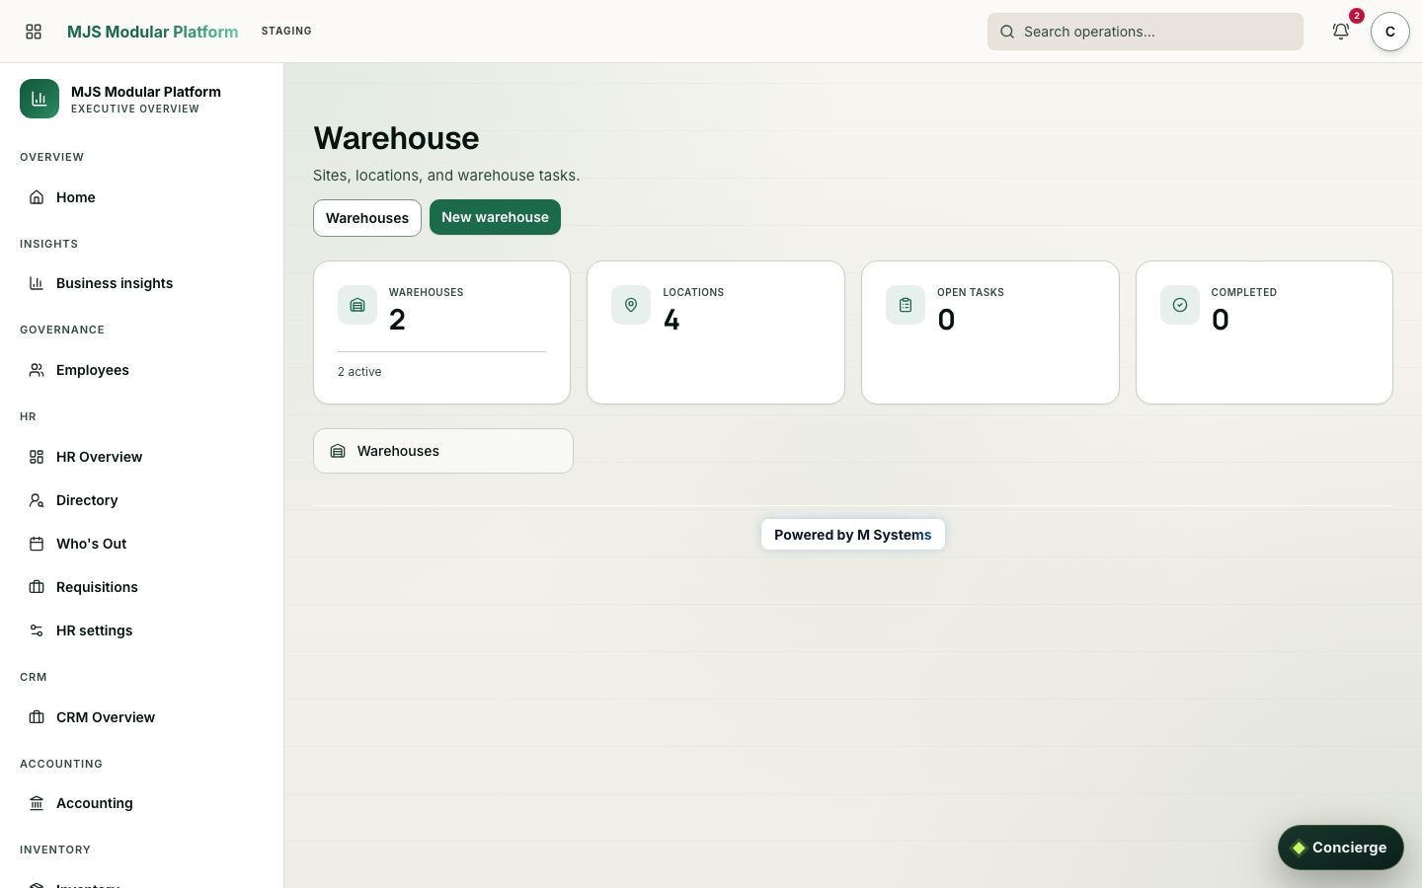
Task: Click the Open Tasks clipboard icon
Action: 906,305
